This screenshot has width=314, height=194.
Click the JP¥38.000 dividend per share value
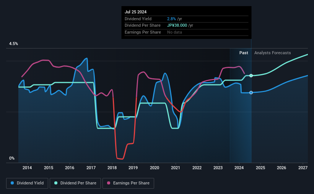click(x=177, y=26)
